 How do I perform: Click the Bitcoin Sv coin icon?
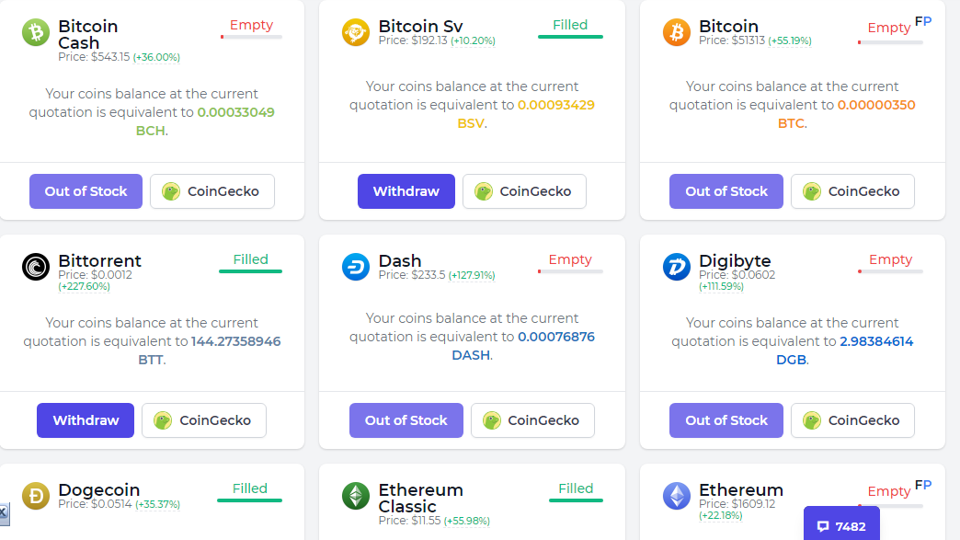pyautogui.click(x=355, y=32)
